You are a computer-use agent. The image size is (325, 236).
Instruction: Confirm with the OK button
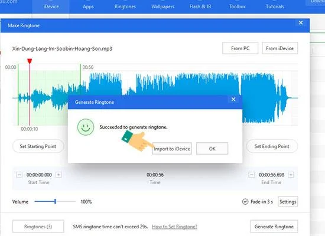212,149
